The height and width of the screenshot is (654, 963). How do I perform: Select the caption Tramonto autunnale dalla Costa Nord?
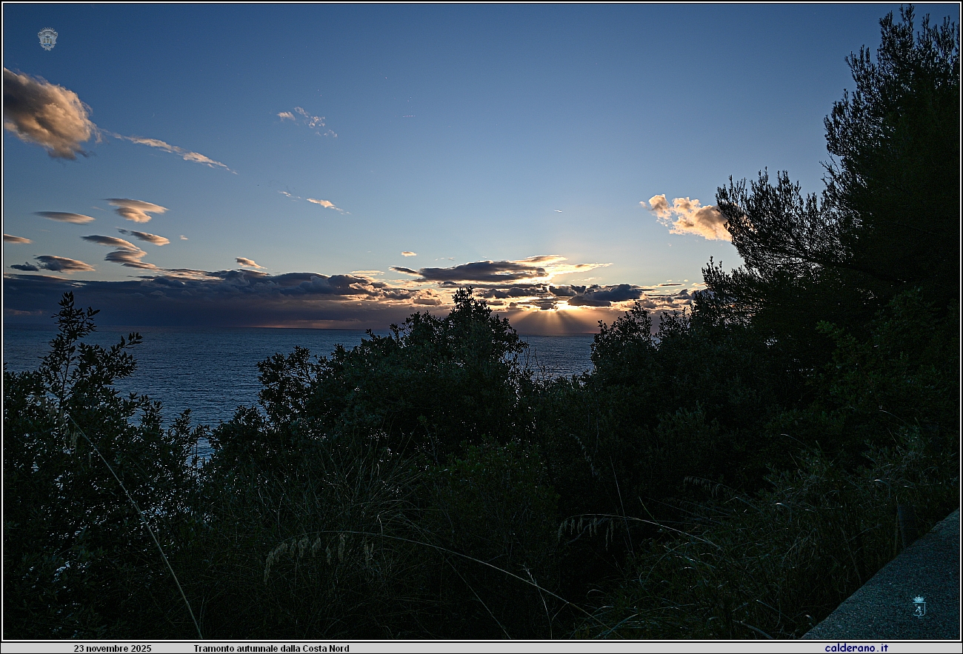271,648
